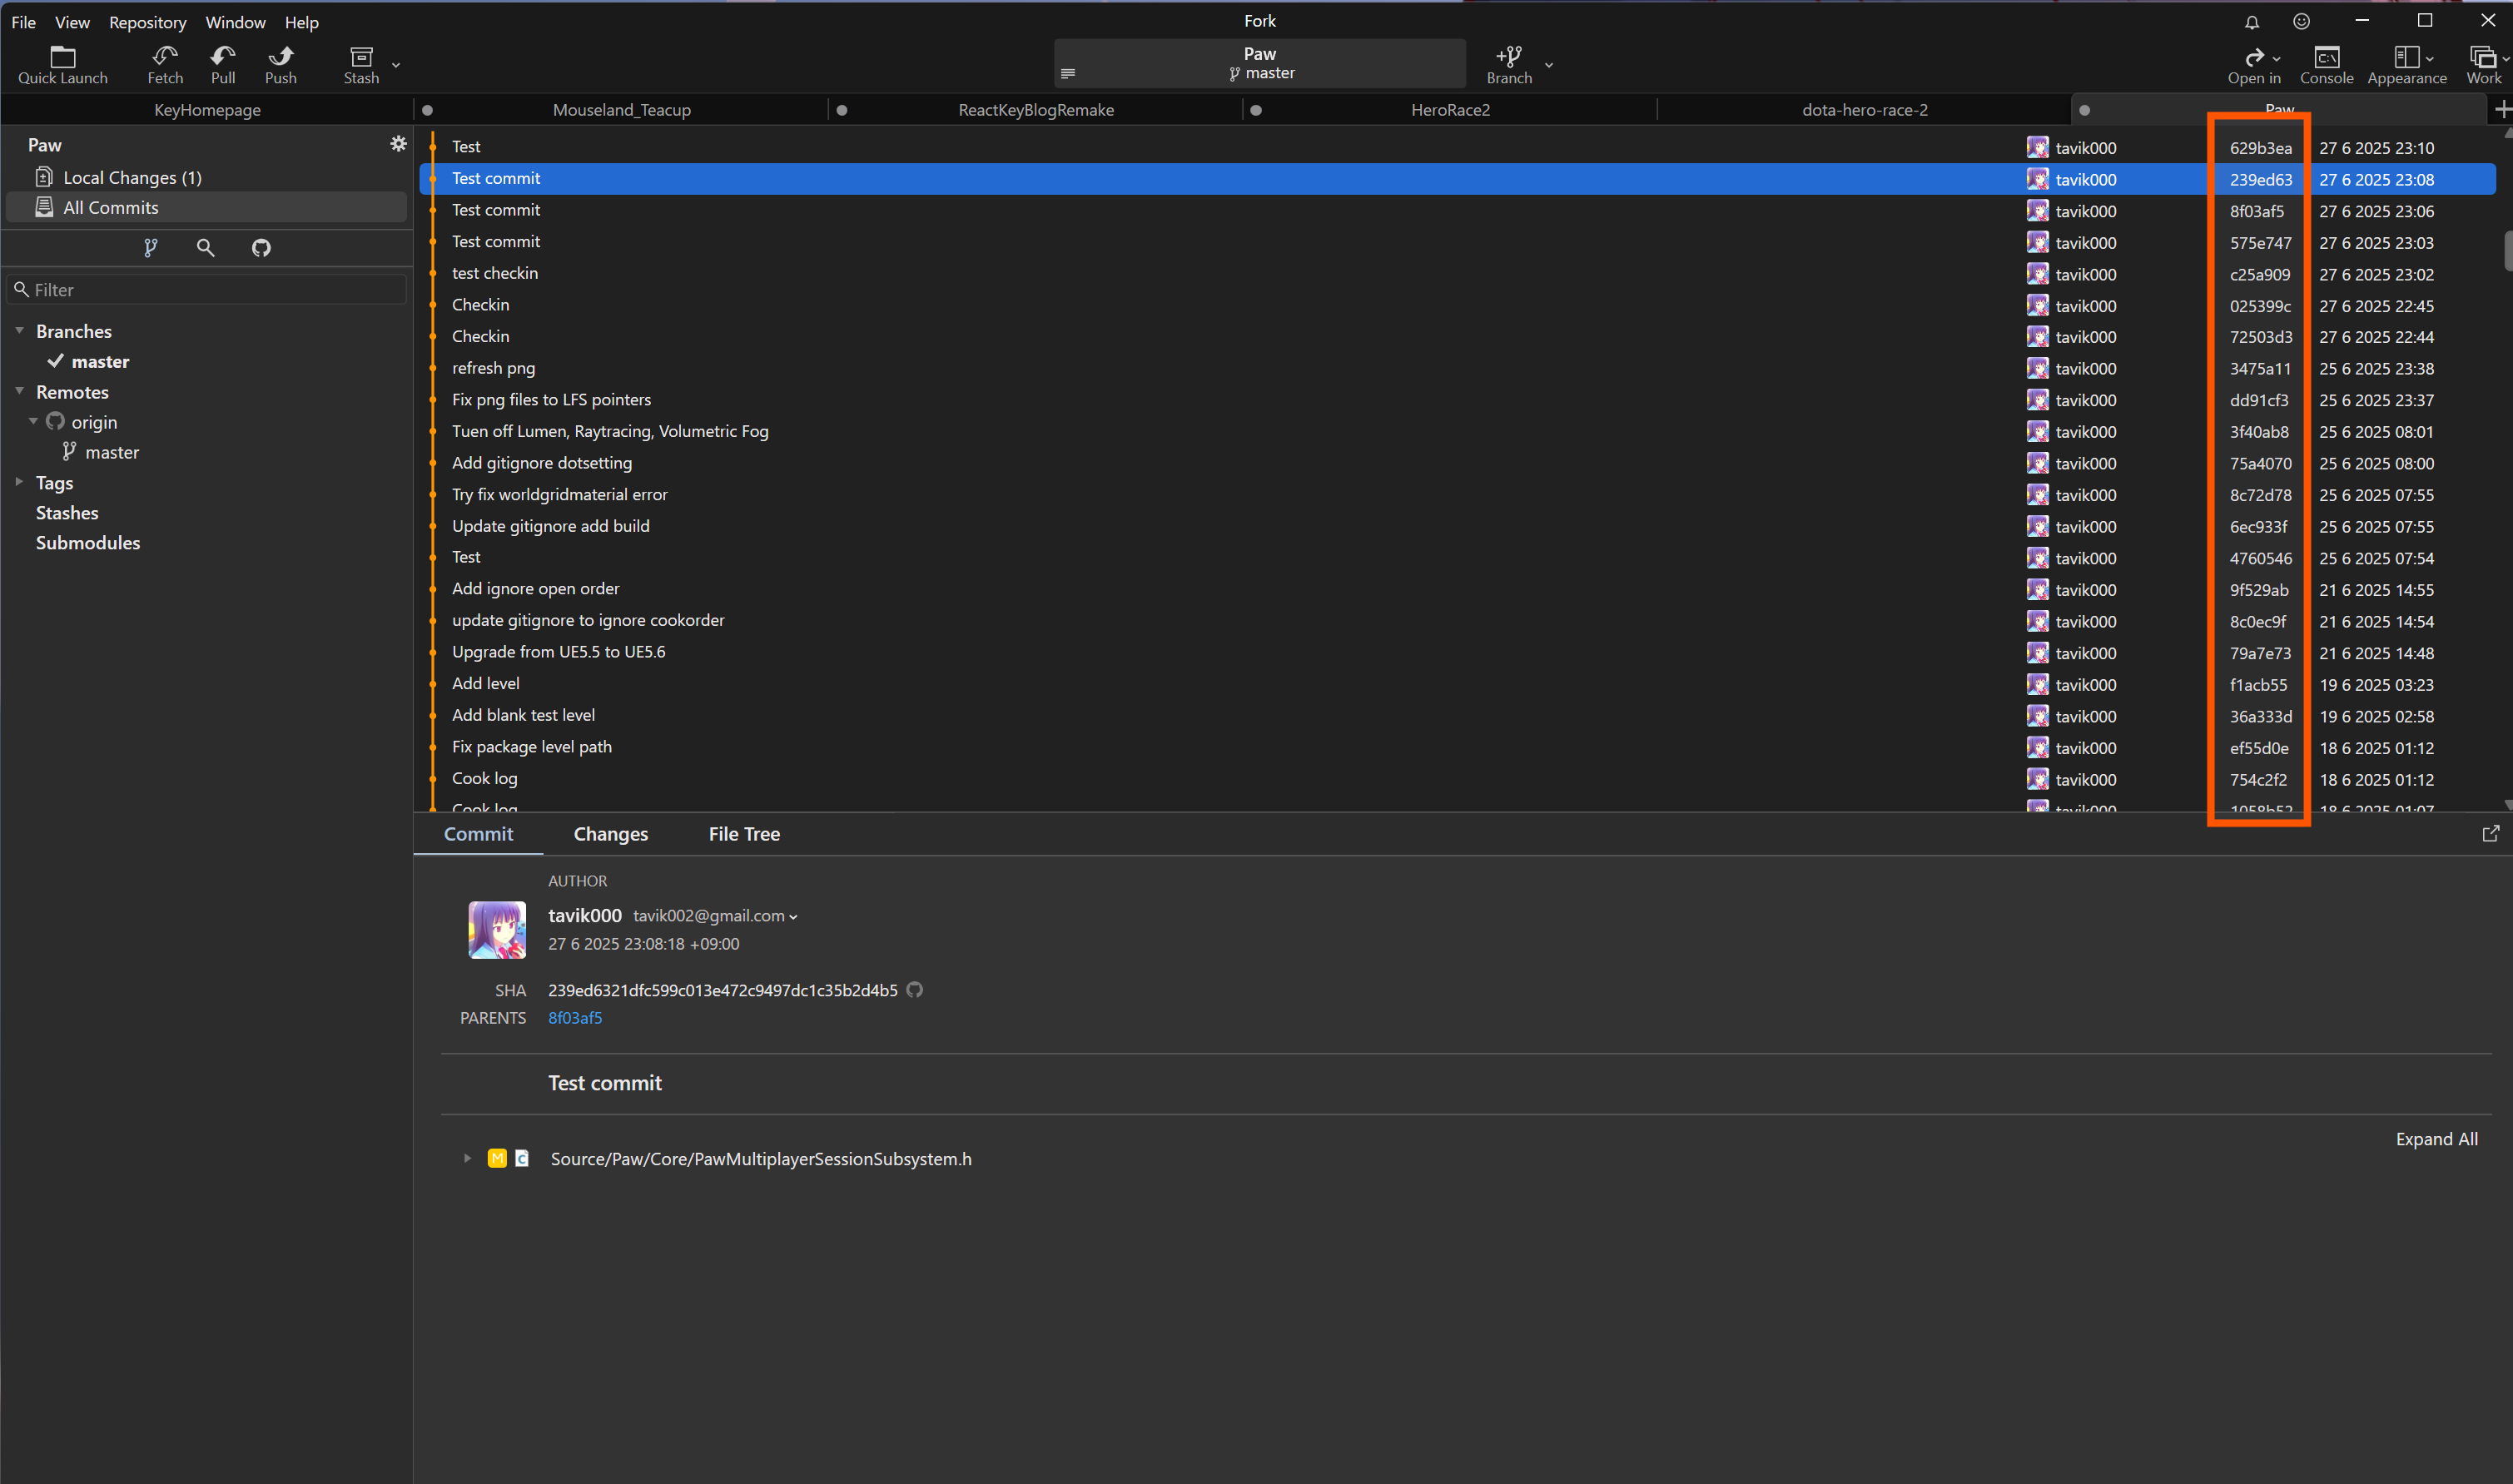Viewport: 2513px width, 1484px height.
Task: Click the feedback smiley icon
Action: pyautogui.click(x=2301, y=21)
